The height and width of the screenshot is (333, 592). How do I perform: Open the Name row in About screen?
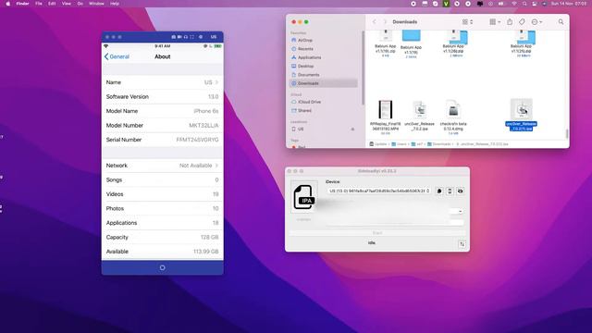163,82
